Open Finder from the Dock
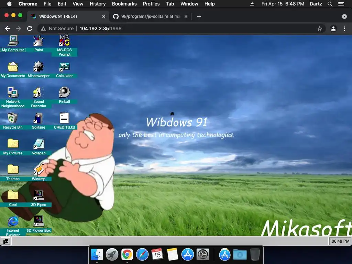Screen dimensions: 352x264 [x=97, y=254]
